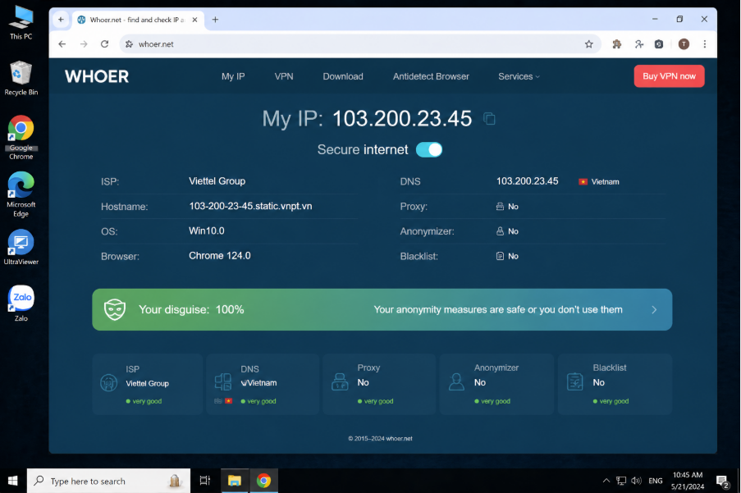This screenshot has width=741, height=493.
Task: Click the Chrome 124.0 browser value
Action: [x=220, y=256]
